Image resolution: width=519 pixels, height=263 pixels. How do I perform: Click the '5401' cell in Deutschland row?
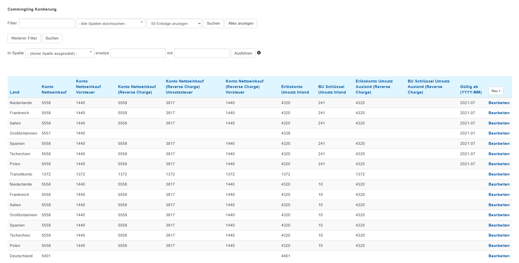(x=46, y=256)
